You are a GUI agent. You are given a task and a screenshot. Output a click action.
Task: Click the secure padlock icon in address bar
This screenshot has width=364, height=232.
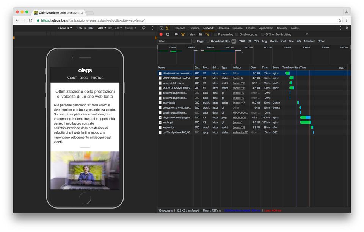(38, 20)
